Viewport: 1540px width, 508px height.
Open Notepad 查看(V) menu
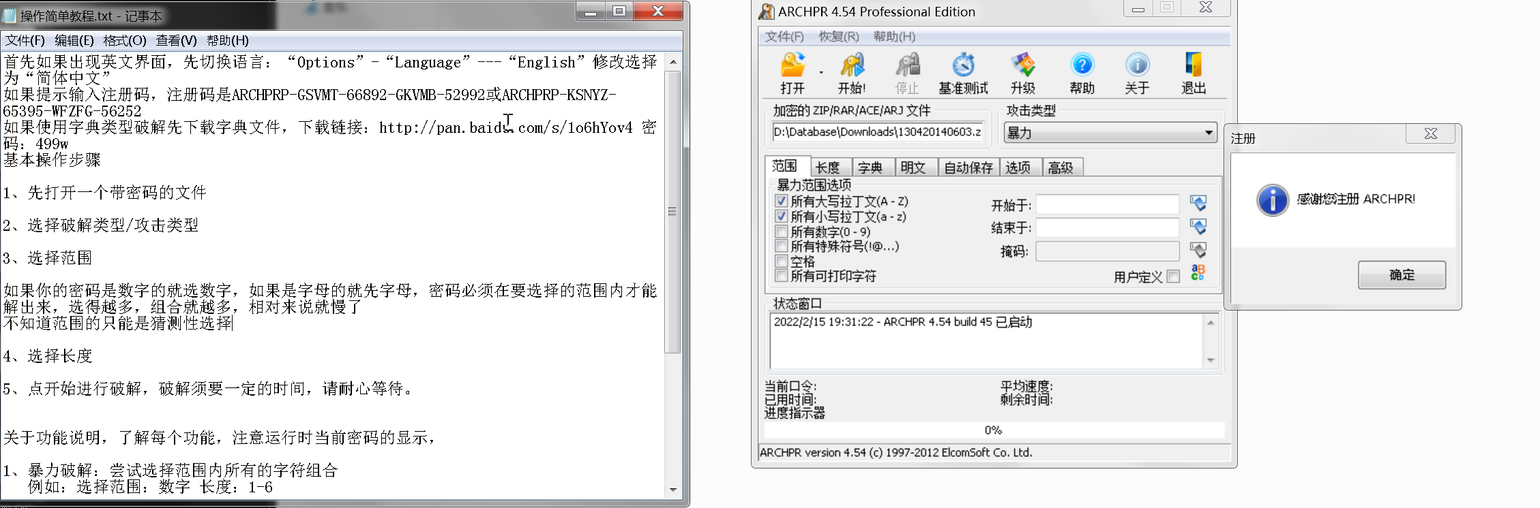tap(176, 40)
